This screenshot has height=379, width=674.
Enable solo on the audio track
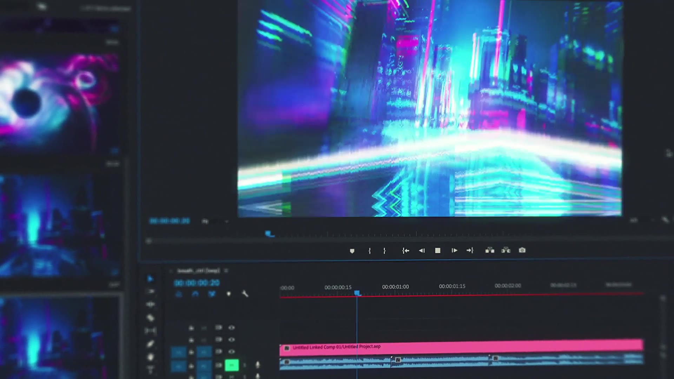[x=245, y=365]
